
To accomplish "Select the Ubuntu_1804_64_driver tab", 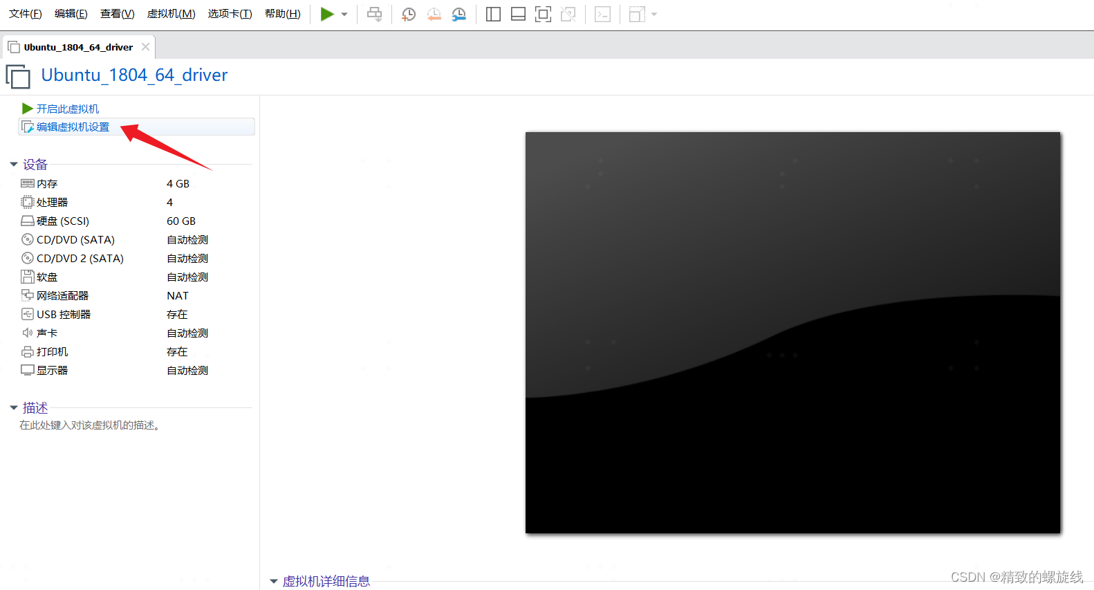I will [x=78, y=47].
